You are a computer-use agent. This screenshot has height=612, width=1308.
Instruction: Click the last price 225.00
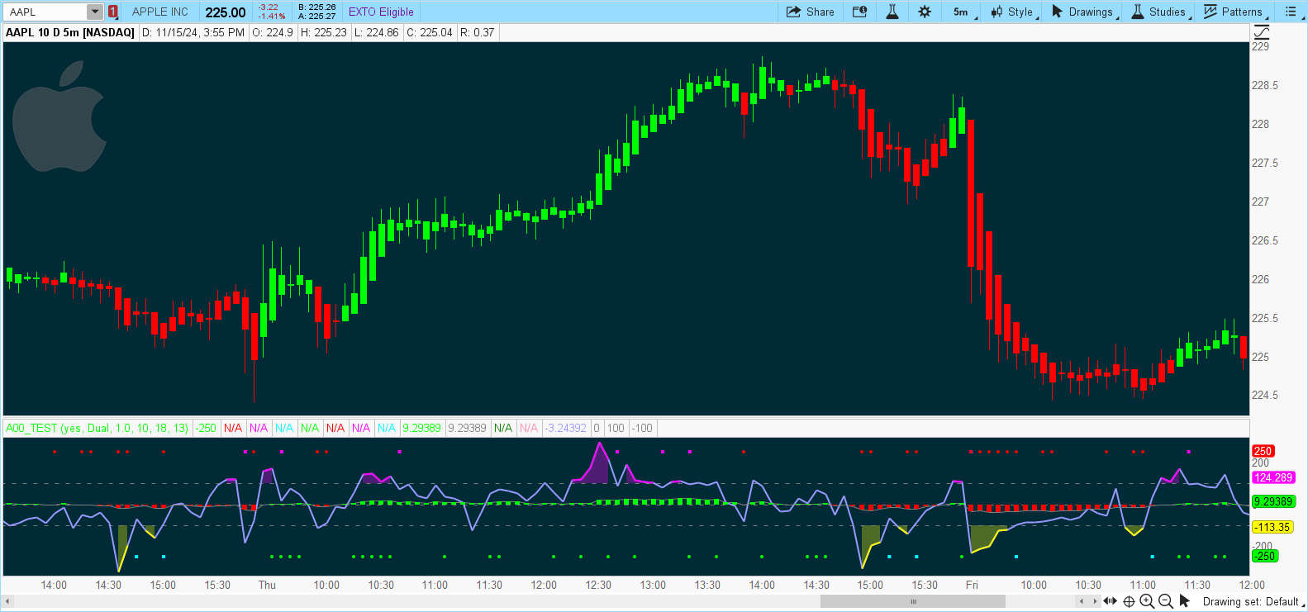pyautogui.click(x=226, y=12)
